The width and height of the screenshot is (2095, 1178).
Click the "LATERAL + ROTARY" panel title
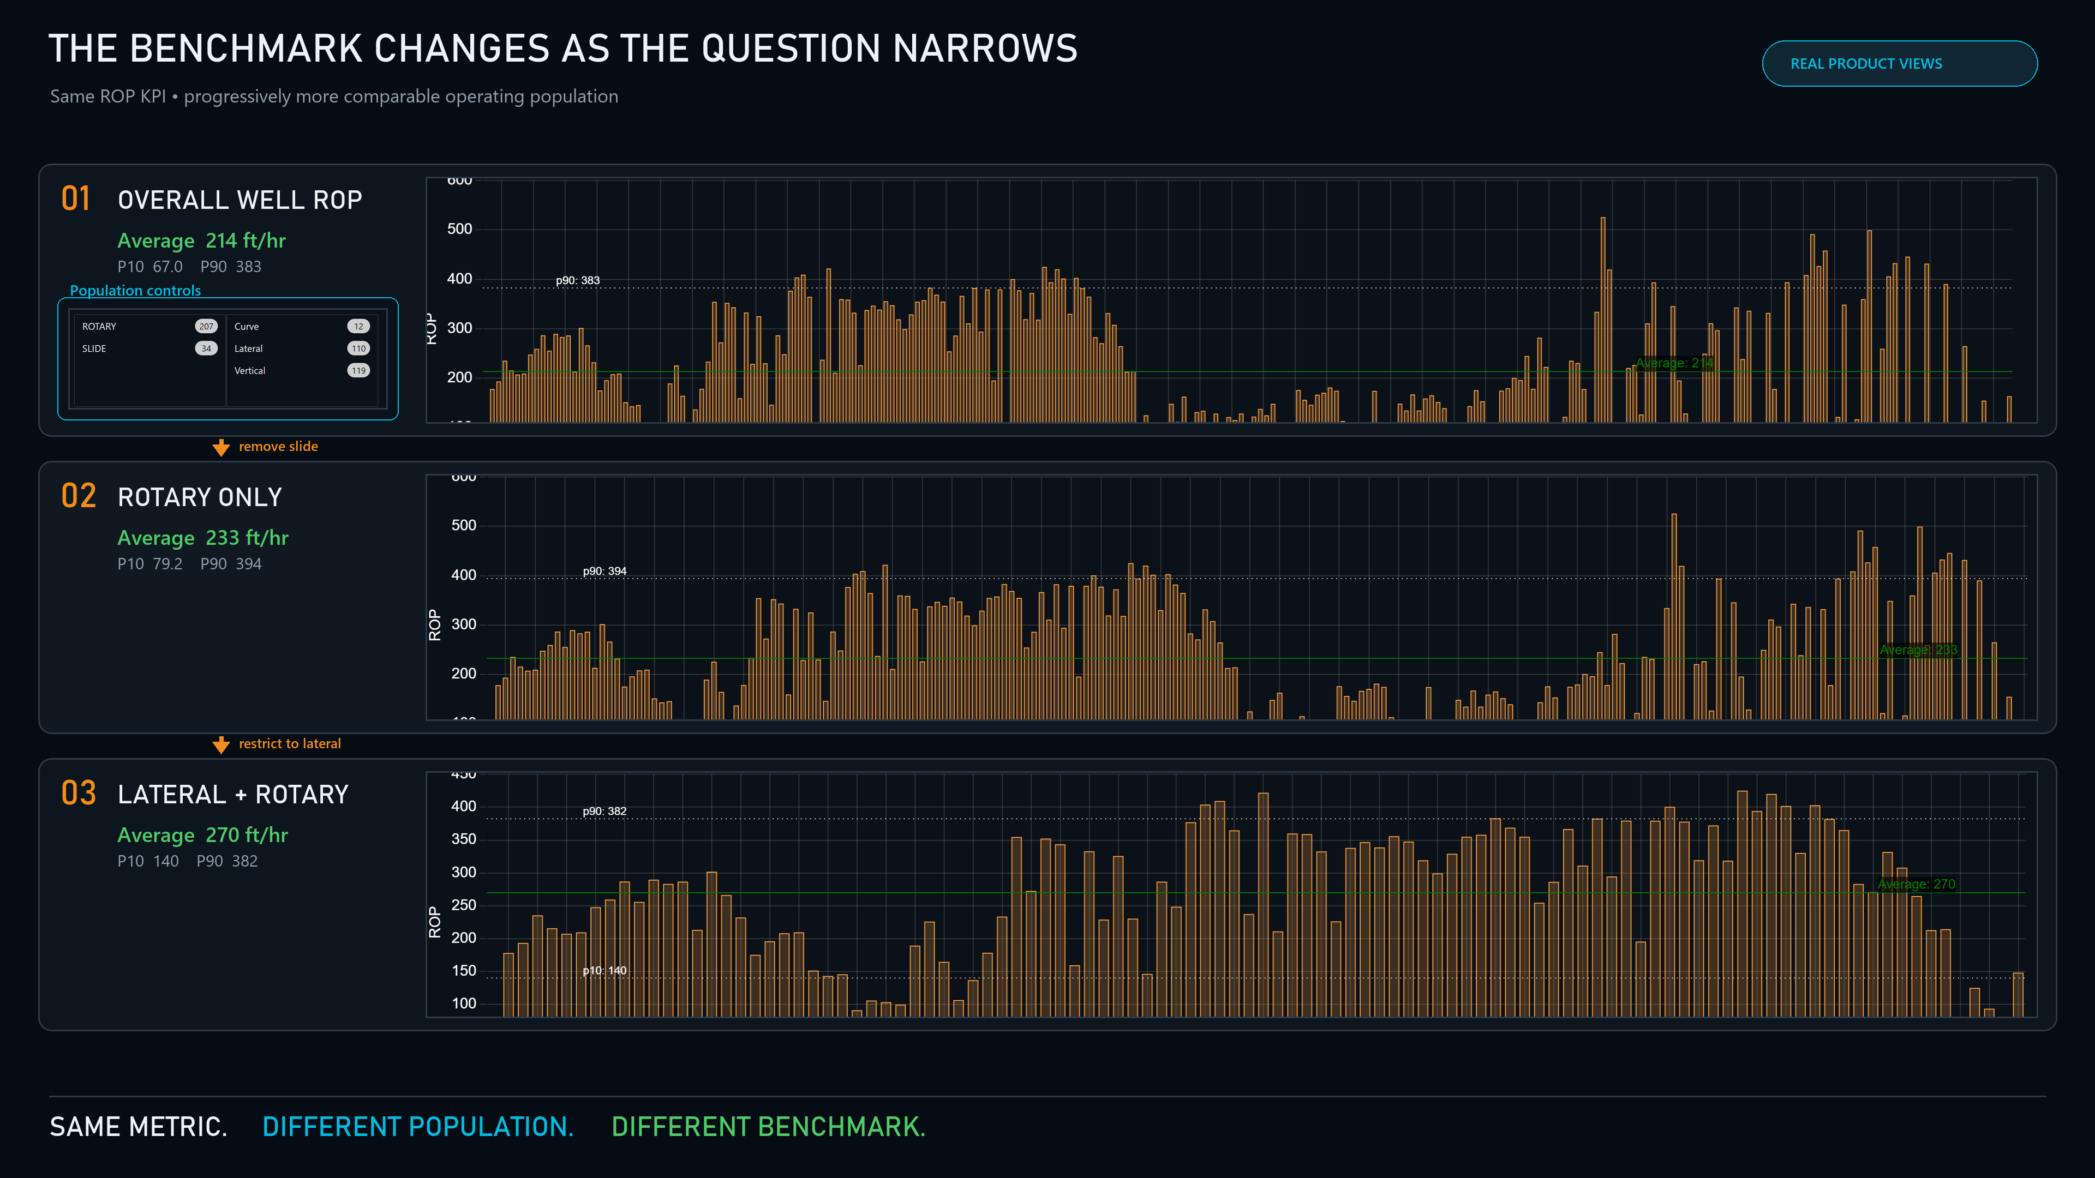(x=234, y=794)
